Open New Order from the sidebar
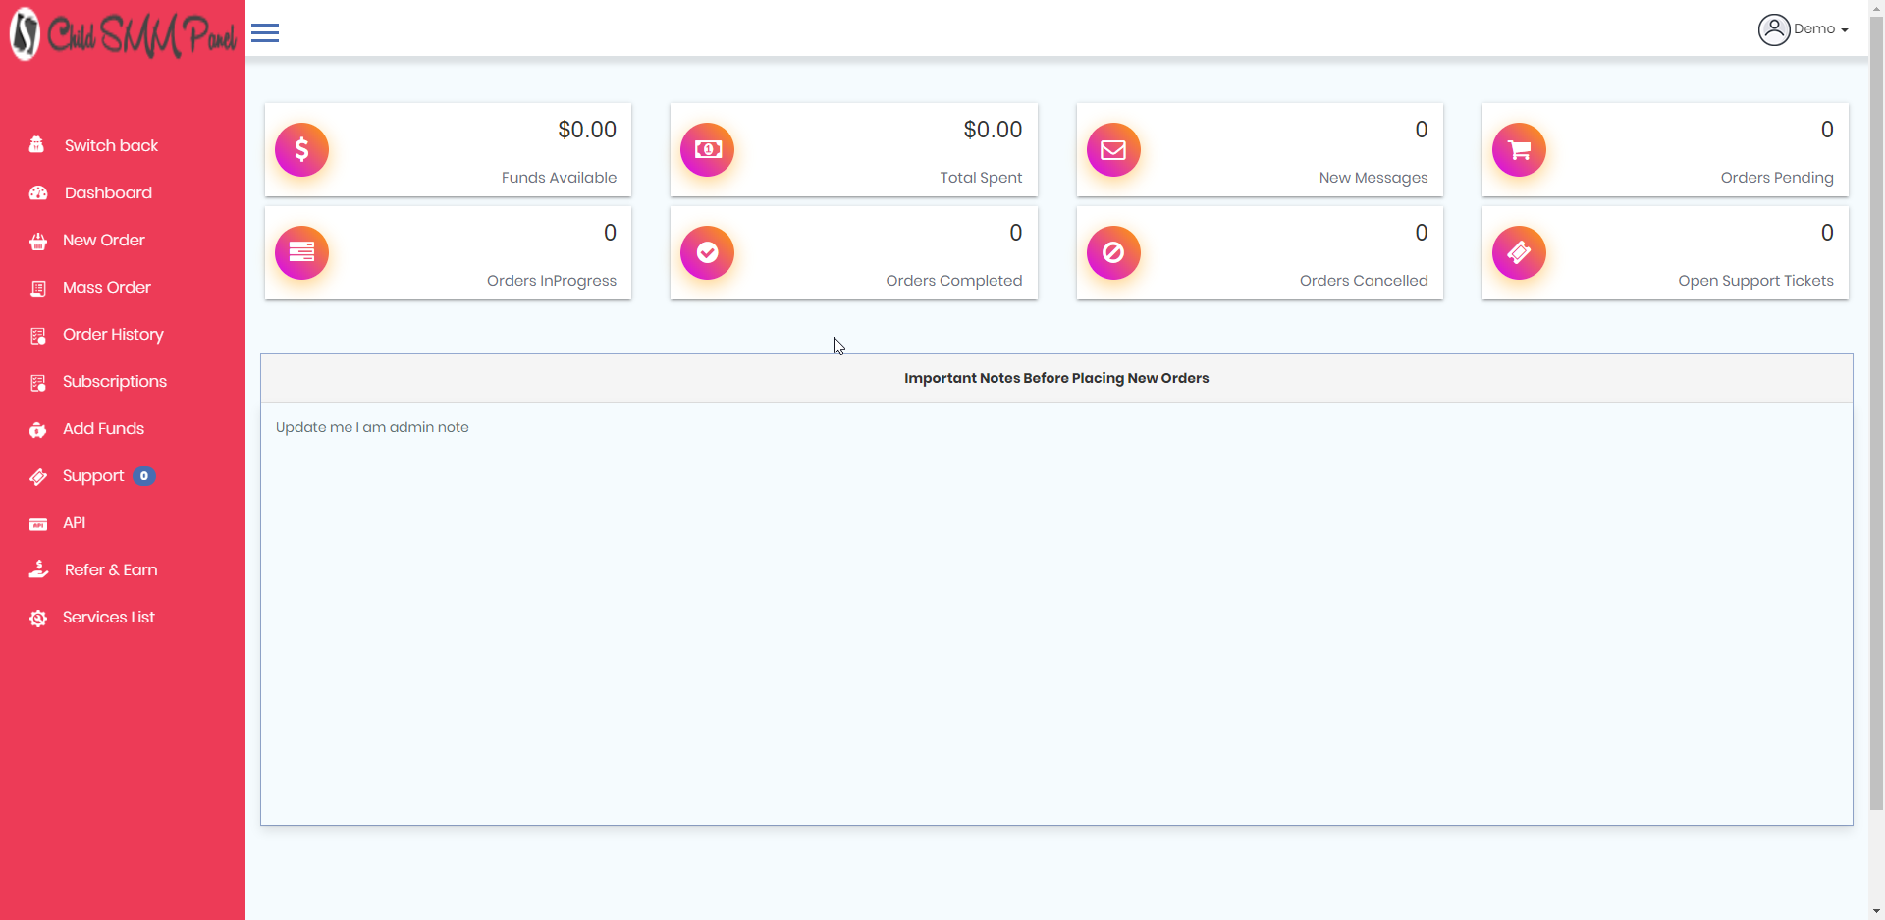The height and width of the screenshot is (920, 1885). click(103, 241)
